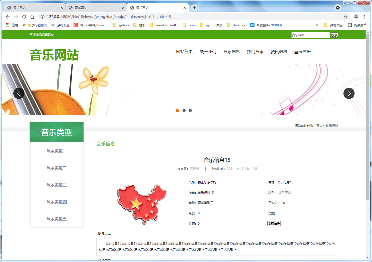Select 音乐类型二 in the sidebar

click(x=57, y=168)
